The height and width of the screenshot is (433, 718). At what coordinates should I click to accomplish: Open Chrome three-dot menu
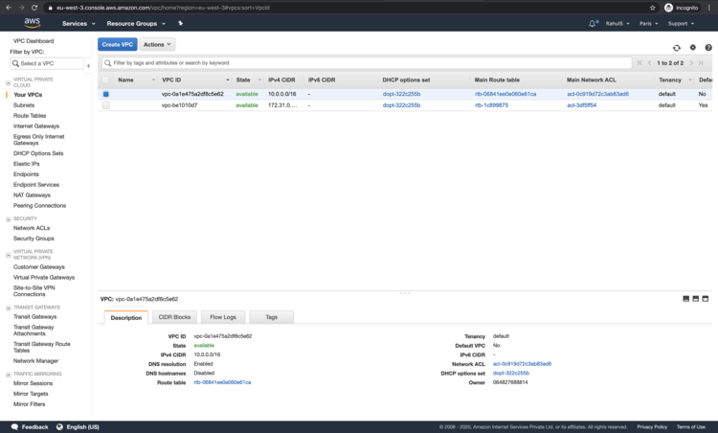point(708,8)
